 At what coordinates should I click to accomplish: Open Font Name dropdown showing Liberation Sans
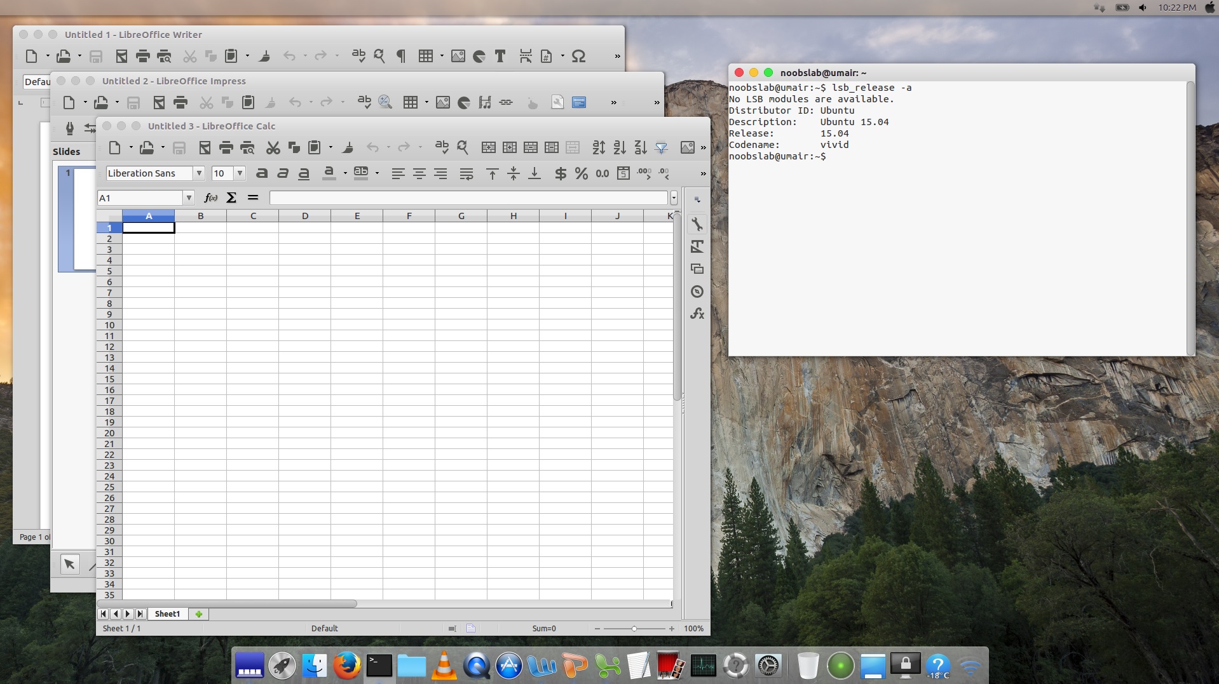coord(199,173)
